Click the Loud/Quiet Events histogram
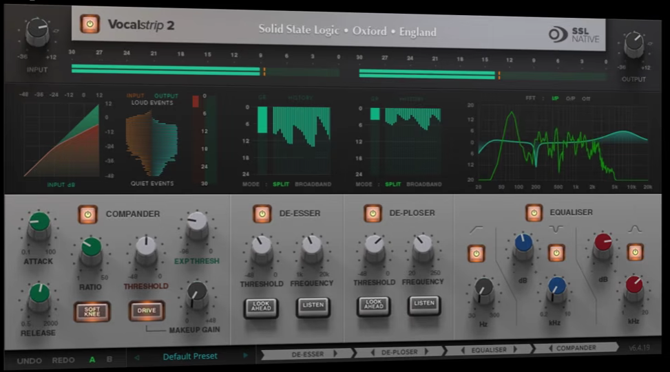Viewport: 670px width, 372px height. pyautogui.click(x=151, y=143)
